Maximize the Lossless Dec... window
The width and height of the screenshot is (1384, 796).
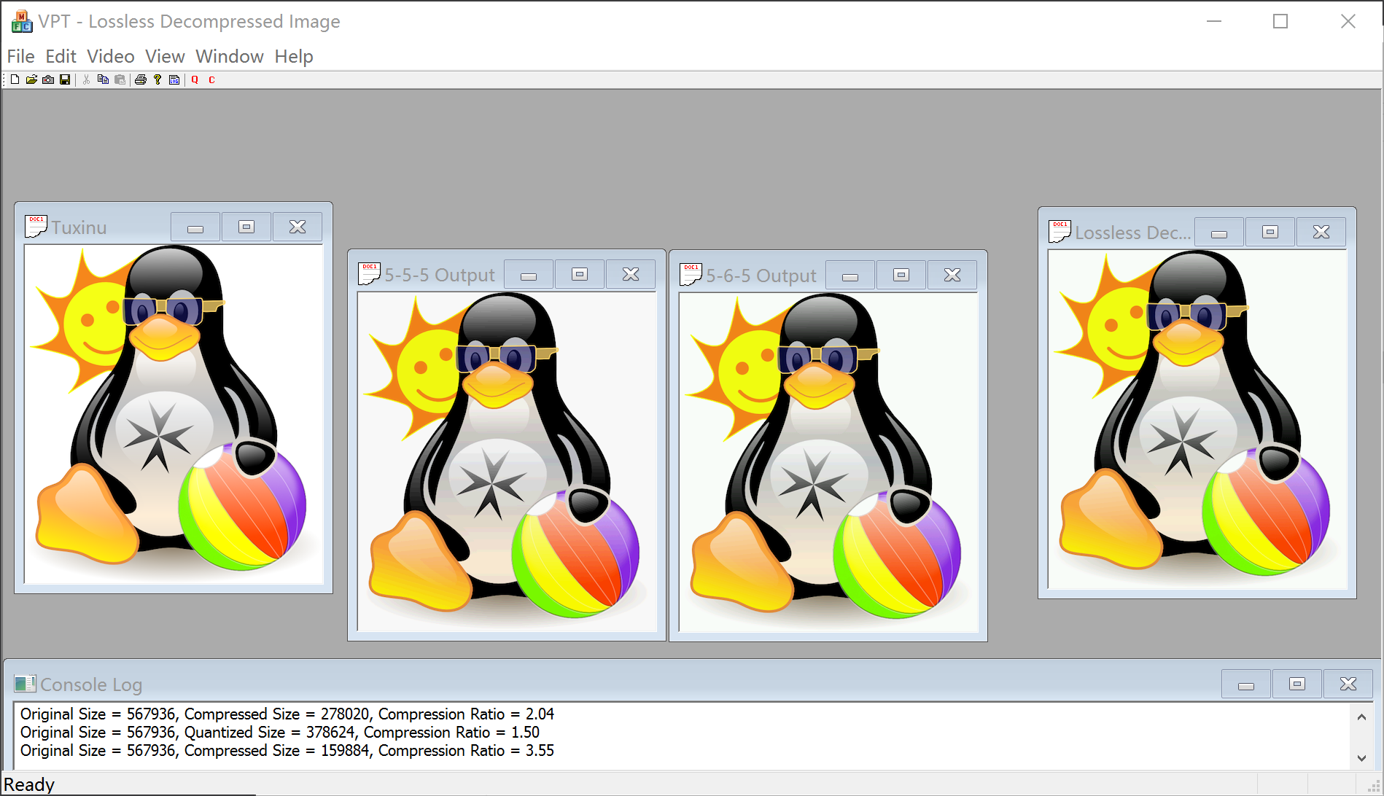(1270, 233)
